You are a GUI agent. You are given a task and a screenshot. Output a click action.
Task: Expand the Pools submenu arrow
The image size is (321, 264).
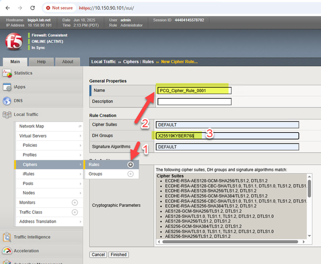[80, 183]
